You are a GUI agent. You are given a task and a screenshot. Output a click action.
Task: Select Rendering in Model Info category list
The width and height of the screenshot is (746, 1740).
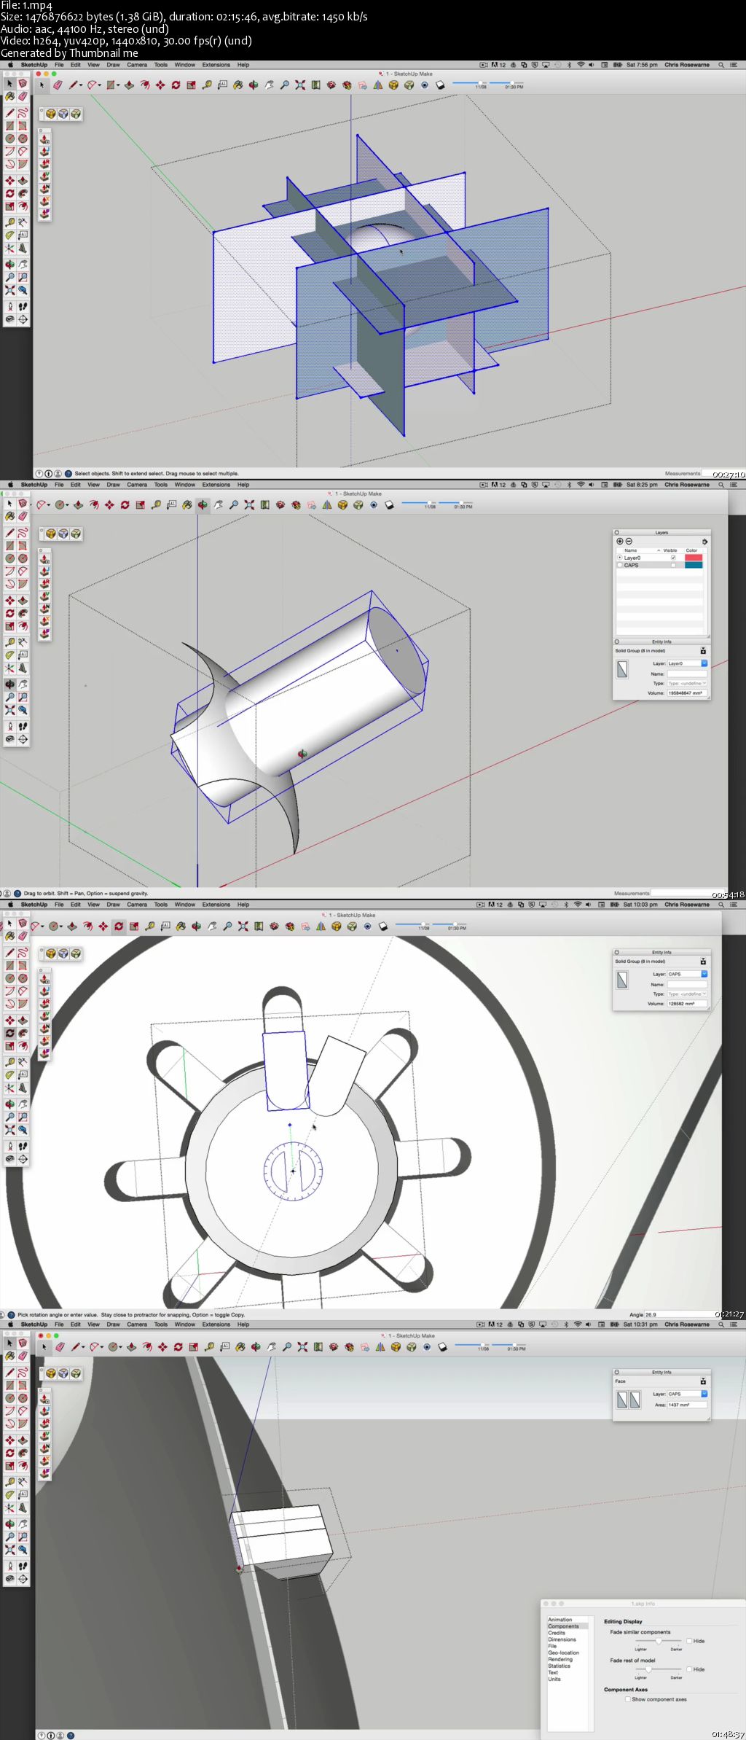(559, 1659)
